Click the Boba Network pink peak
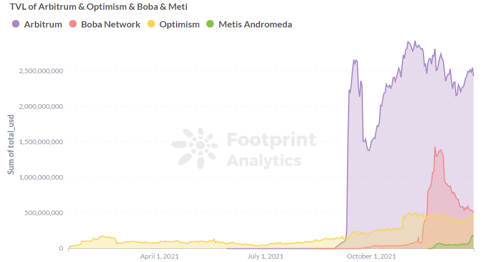 (435, 148)
